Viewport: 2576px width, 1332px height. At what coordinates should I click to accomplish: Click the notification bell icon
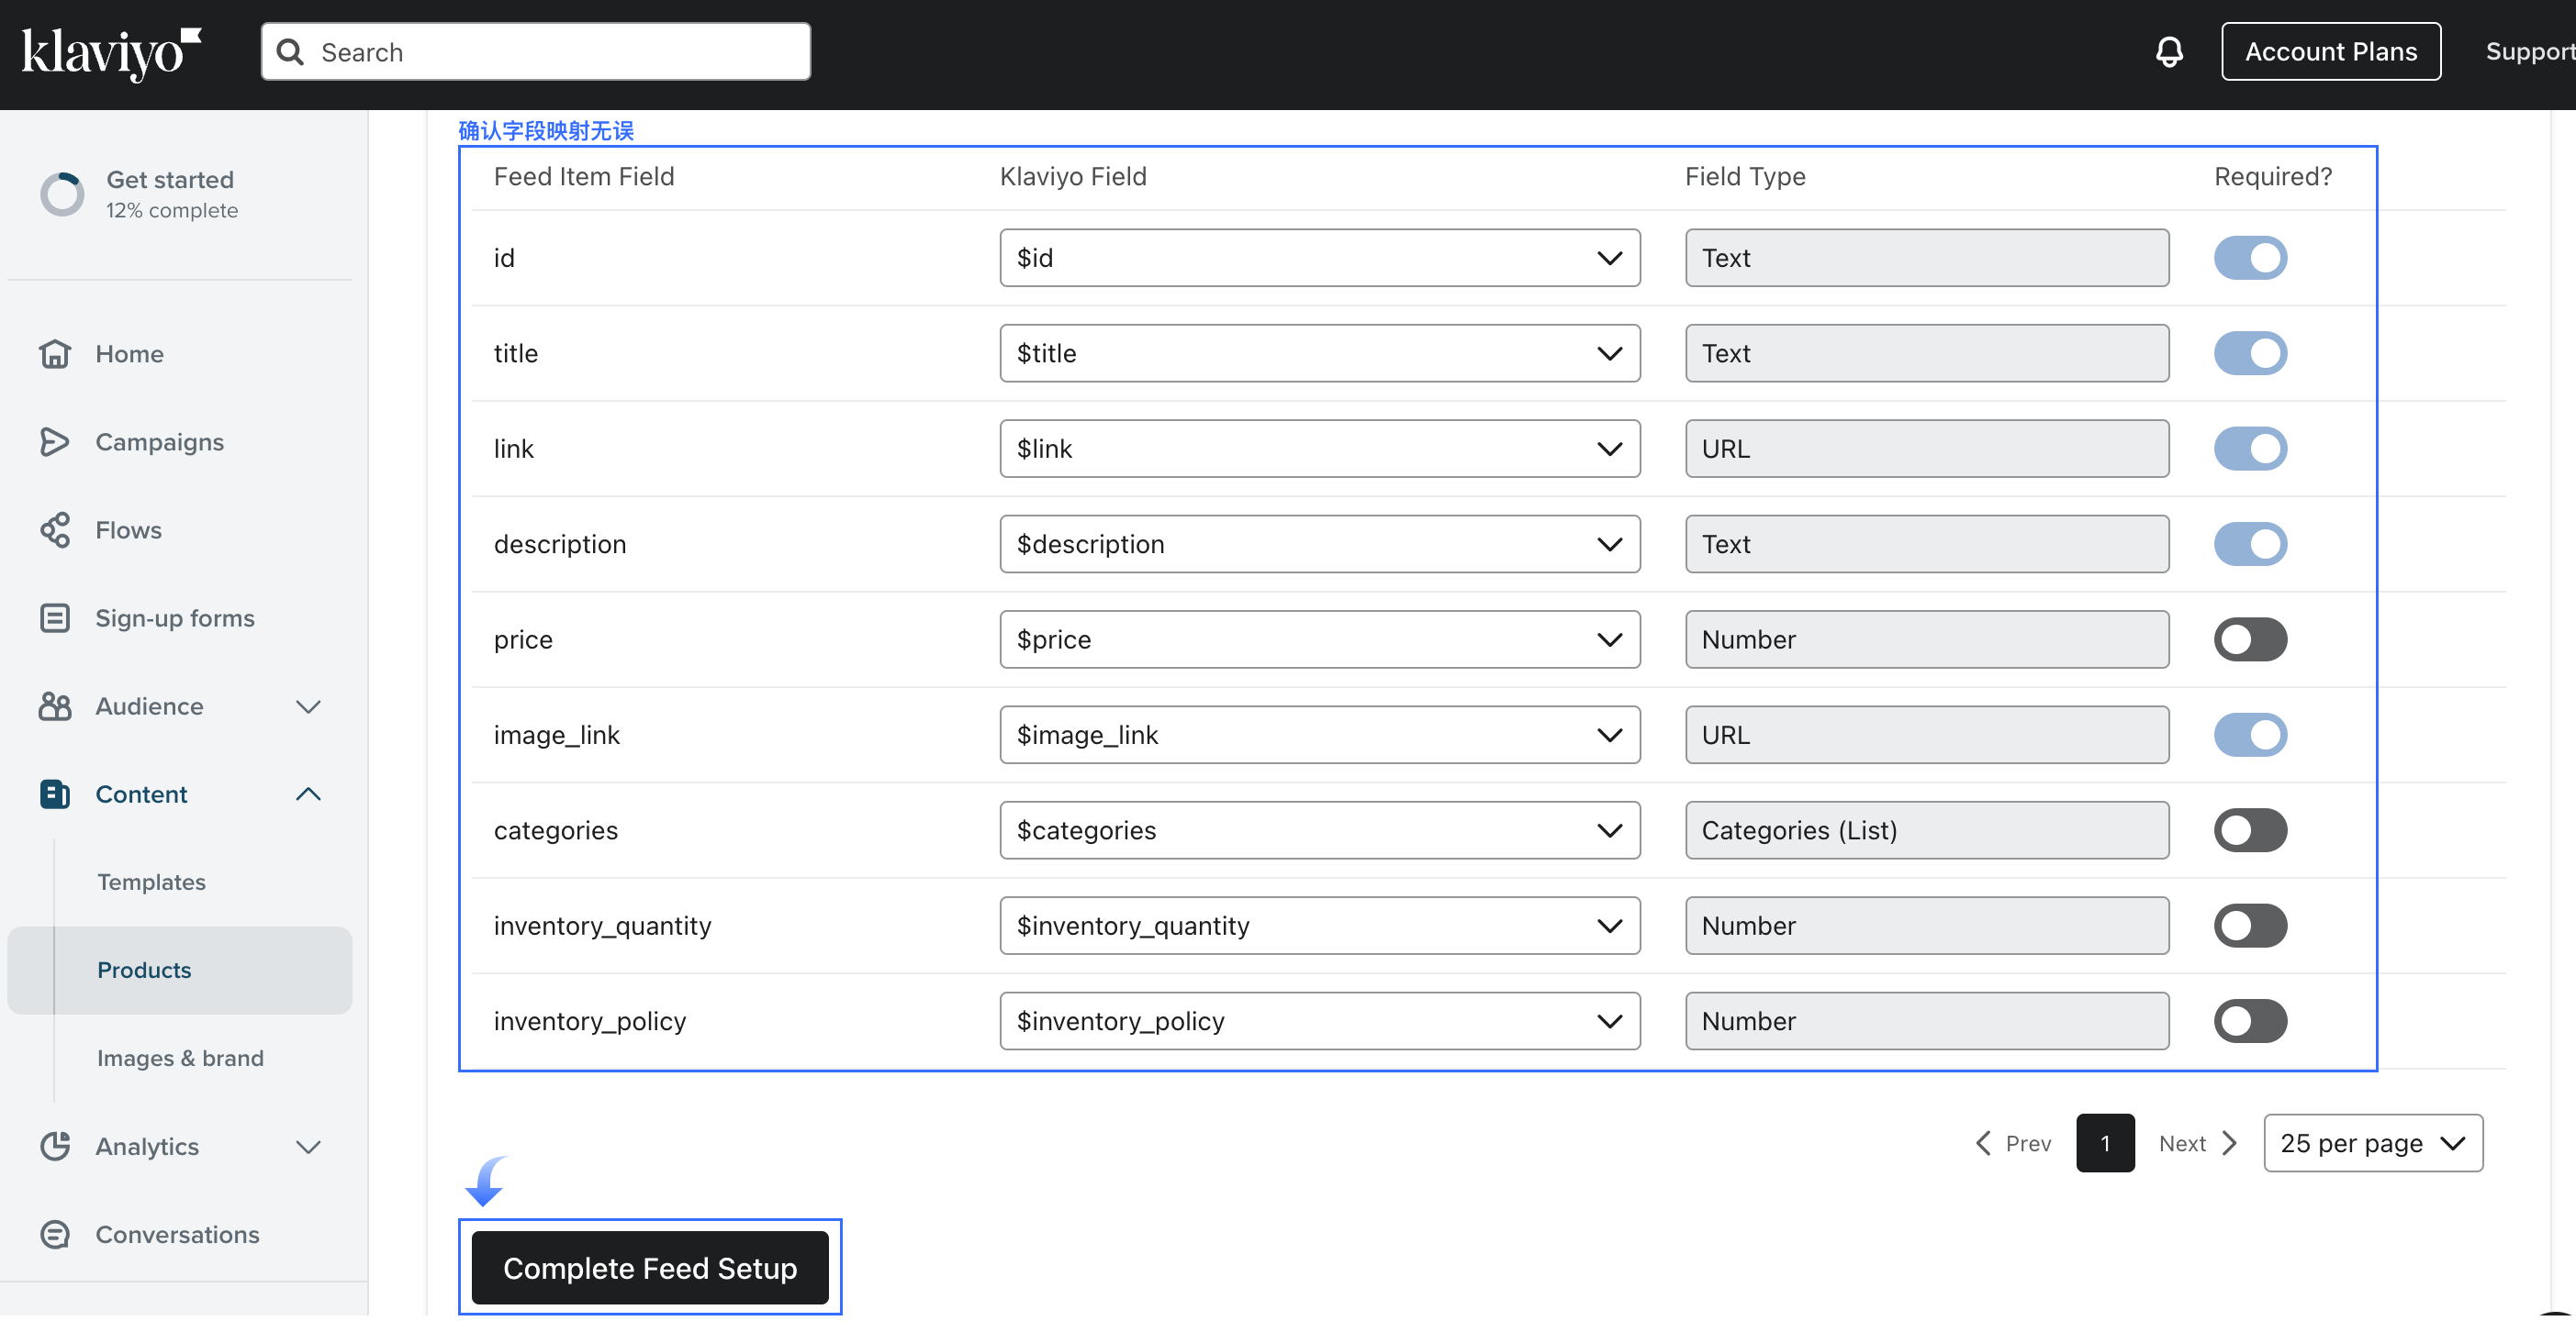coord(2168,52)
